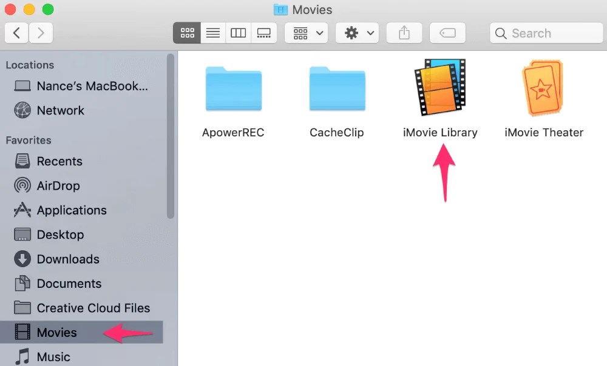Open the ApowerREC folder
Image resolution: width=607 pixels, height=366 pixels.
tap(233, 88)
